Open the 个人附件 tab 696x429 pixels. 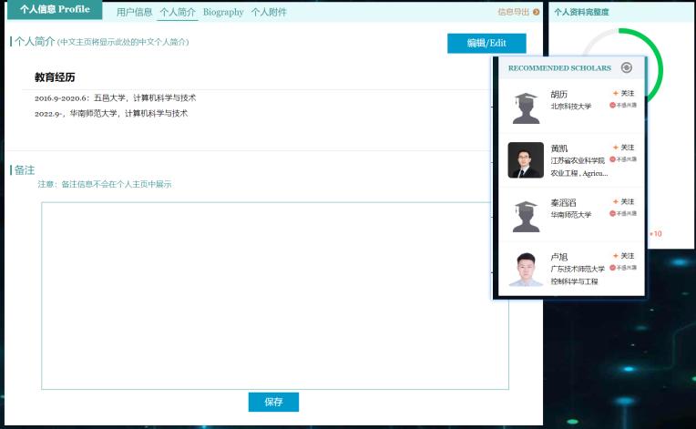click(269, 13)
